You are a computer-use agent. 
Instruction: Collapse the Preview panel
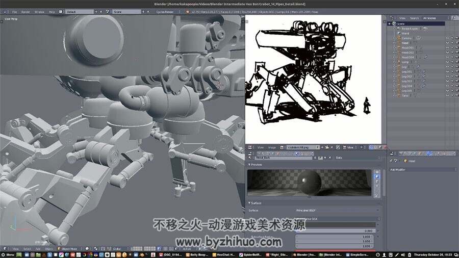[x=256, y=165]
